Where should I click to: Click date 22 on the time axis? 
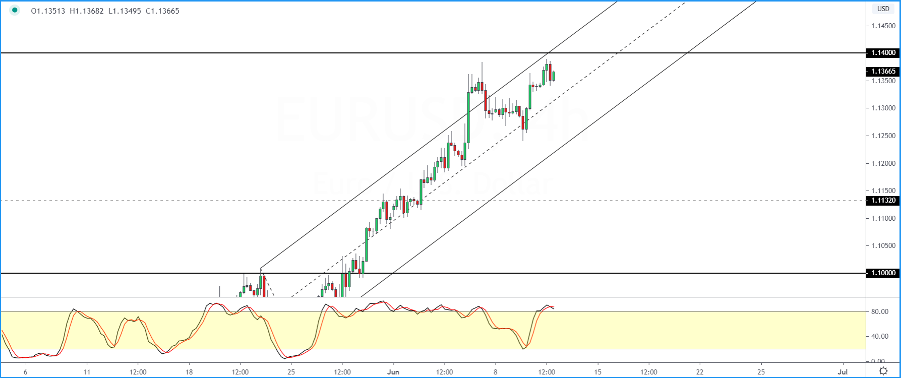tap(700, 372)
